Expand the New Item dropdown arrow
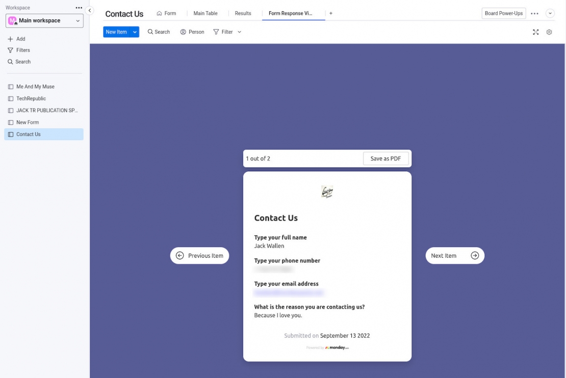 click(134, 32)
